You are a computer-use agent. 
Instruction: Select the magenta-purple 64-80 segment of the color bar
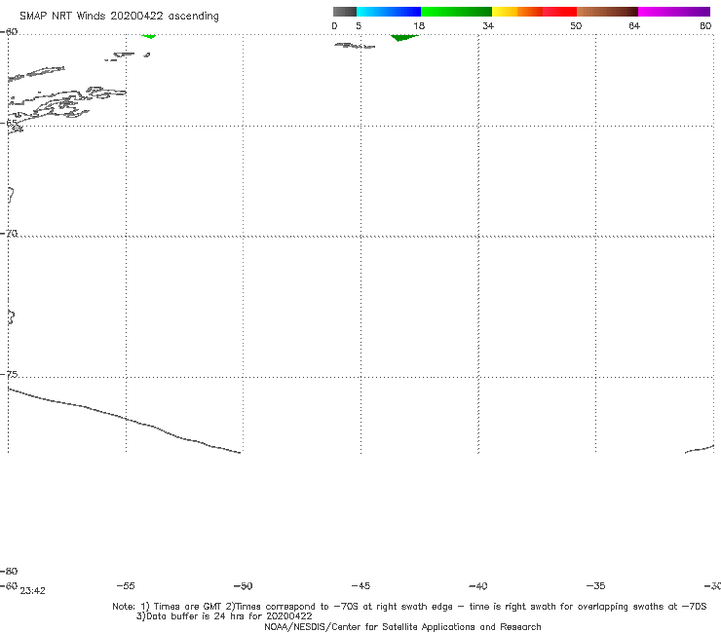674,12
